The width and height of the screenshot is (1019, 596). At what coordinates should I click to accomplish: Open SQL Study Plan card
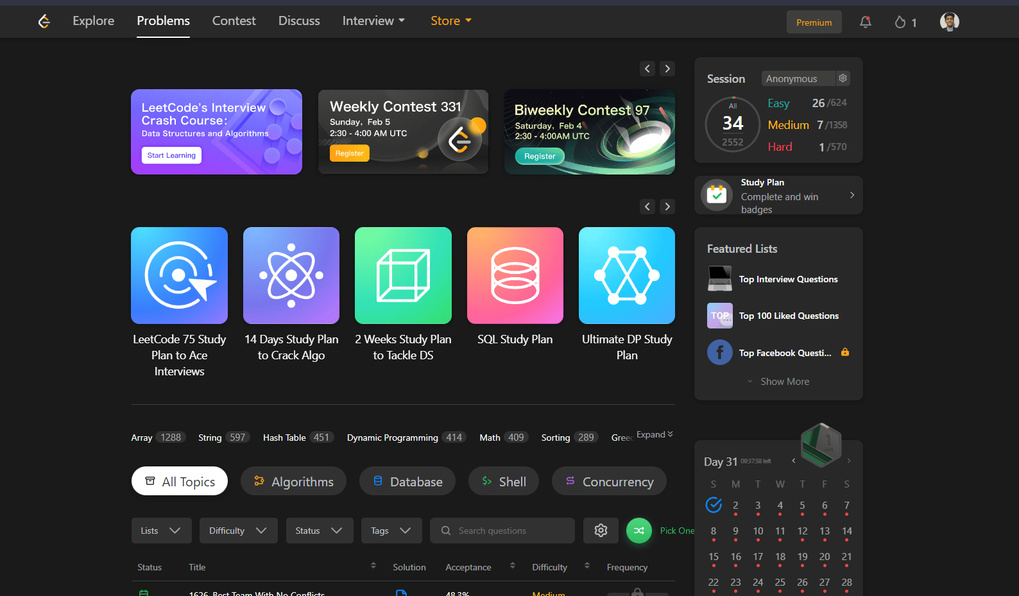[515, 276]
